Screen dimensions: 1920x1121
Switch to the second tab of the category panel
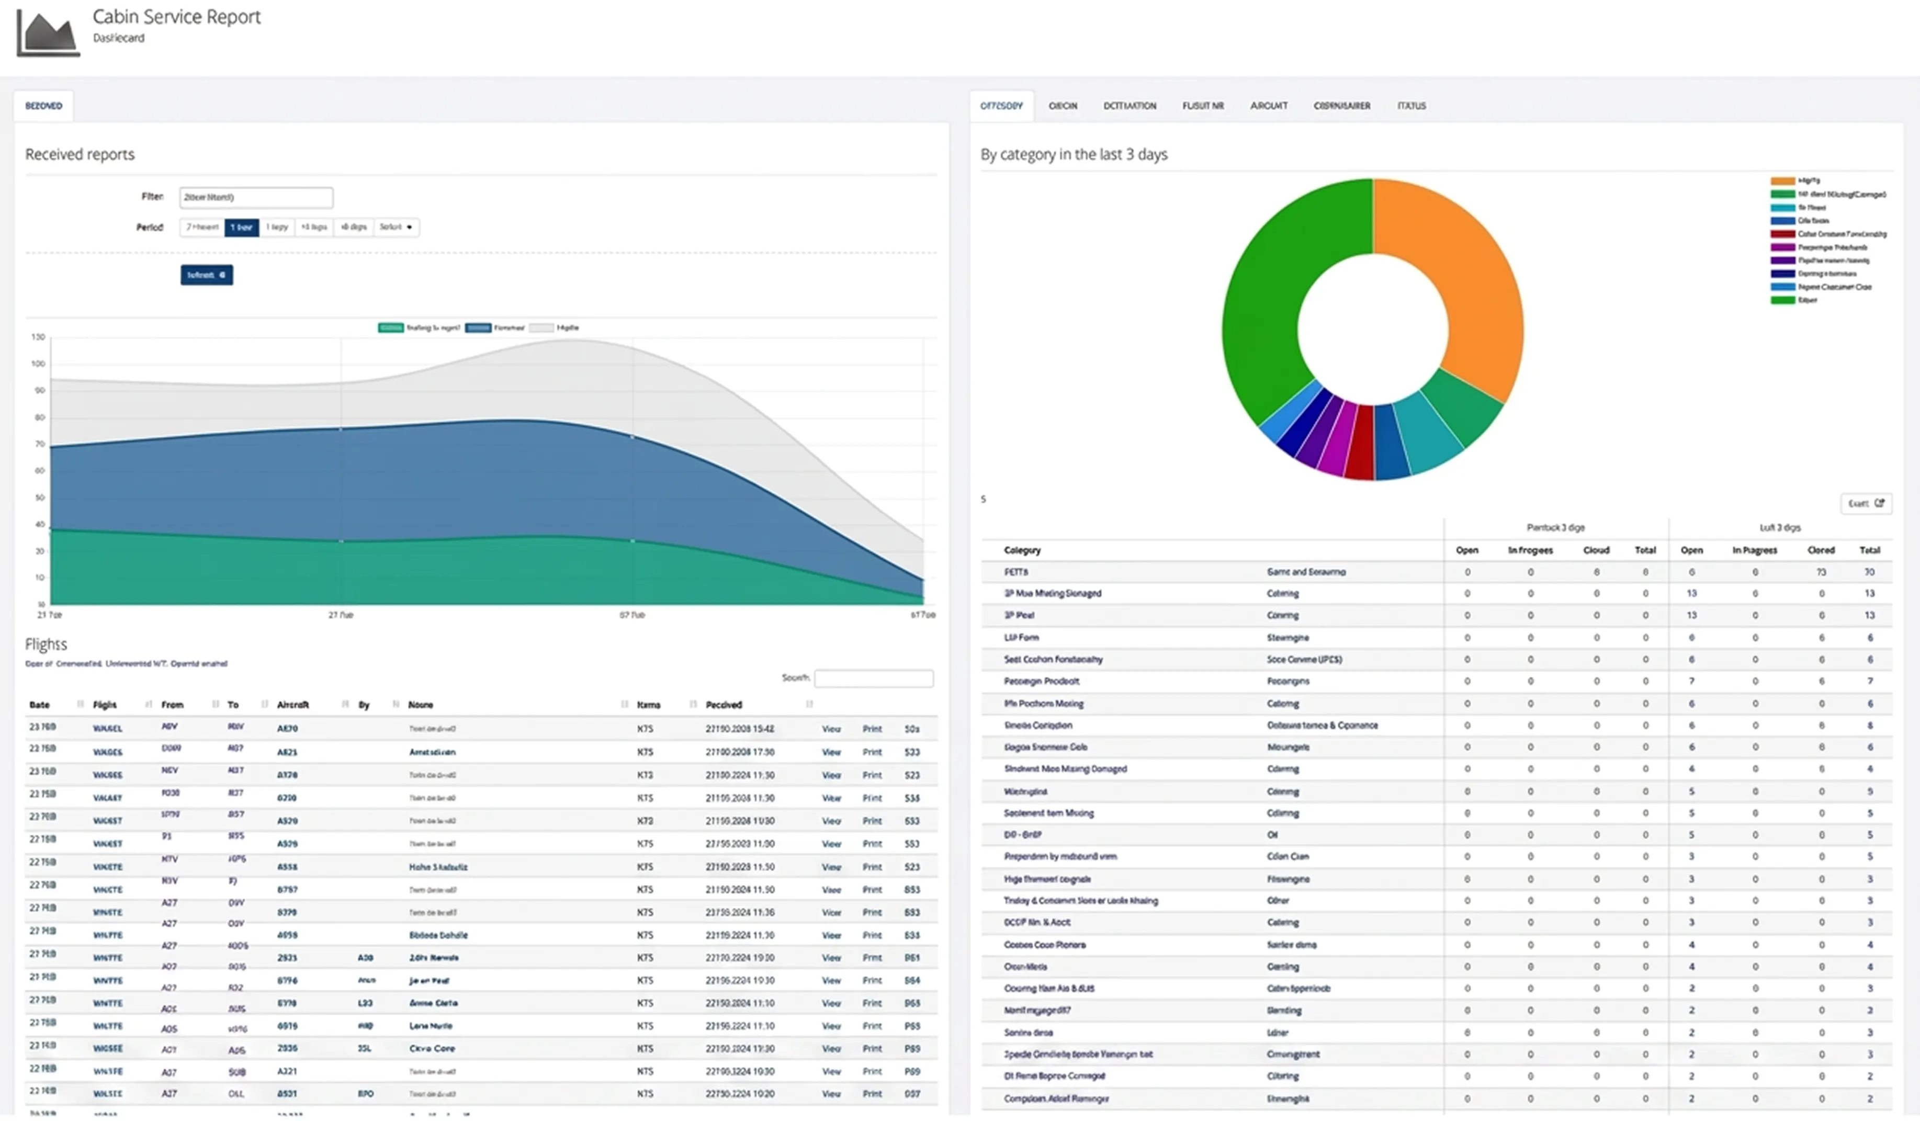click(x=1063, y=106)
